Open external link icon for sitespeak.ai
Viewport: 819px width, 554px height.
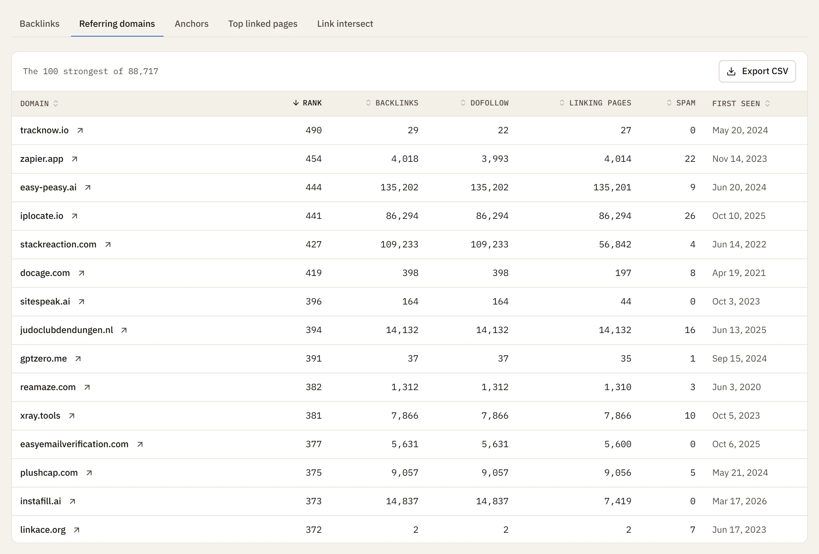click(x=81, y=301)
